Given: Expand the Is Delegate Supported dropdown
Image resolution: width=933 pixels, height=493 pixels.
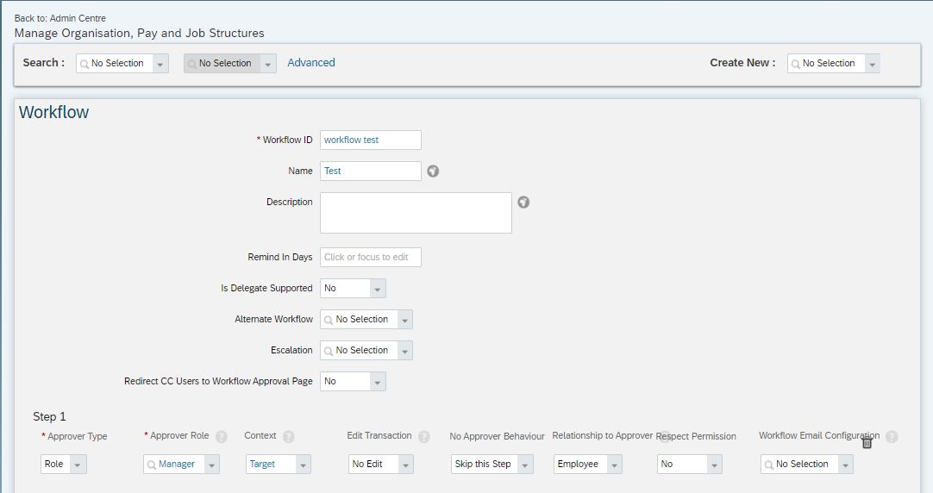Looking at the screenshot, I should [377, 289].
